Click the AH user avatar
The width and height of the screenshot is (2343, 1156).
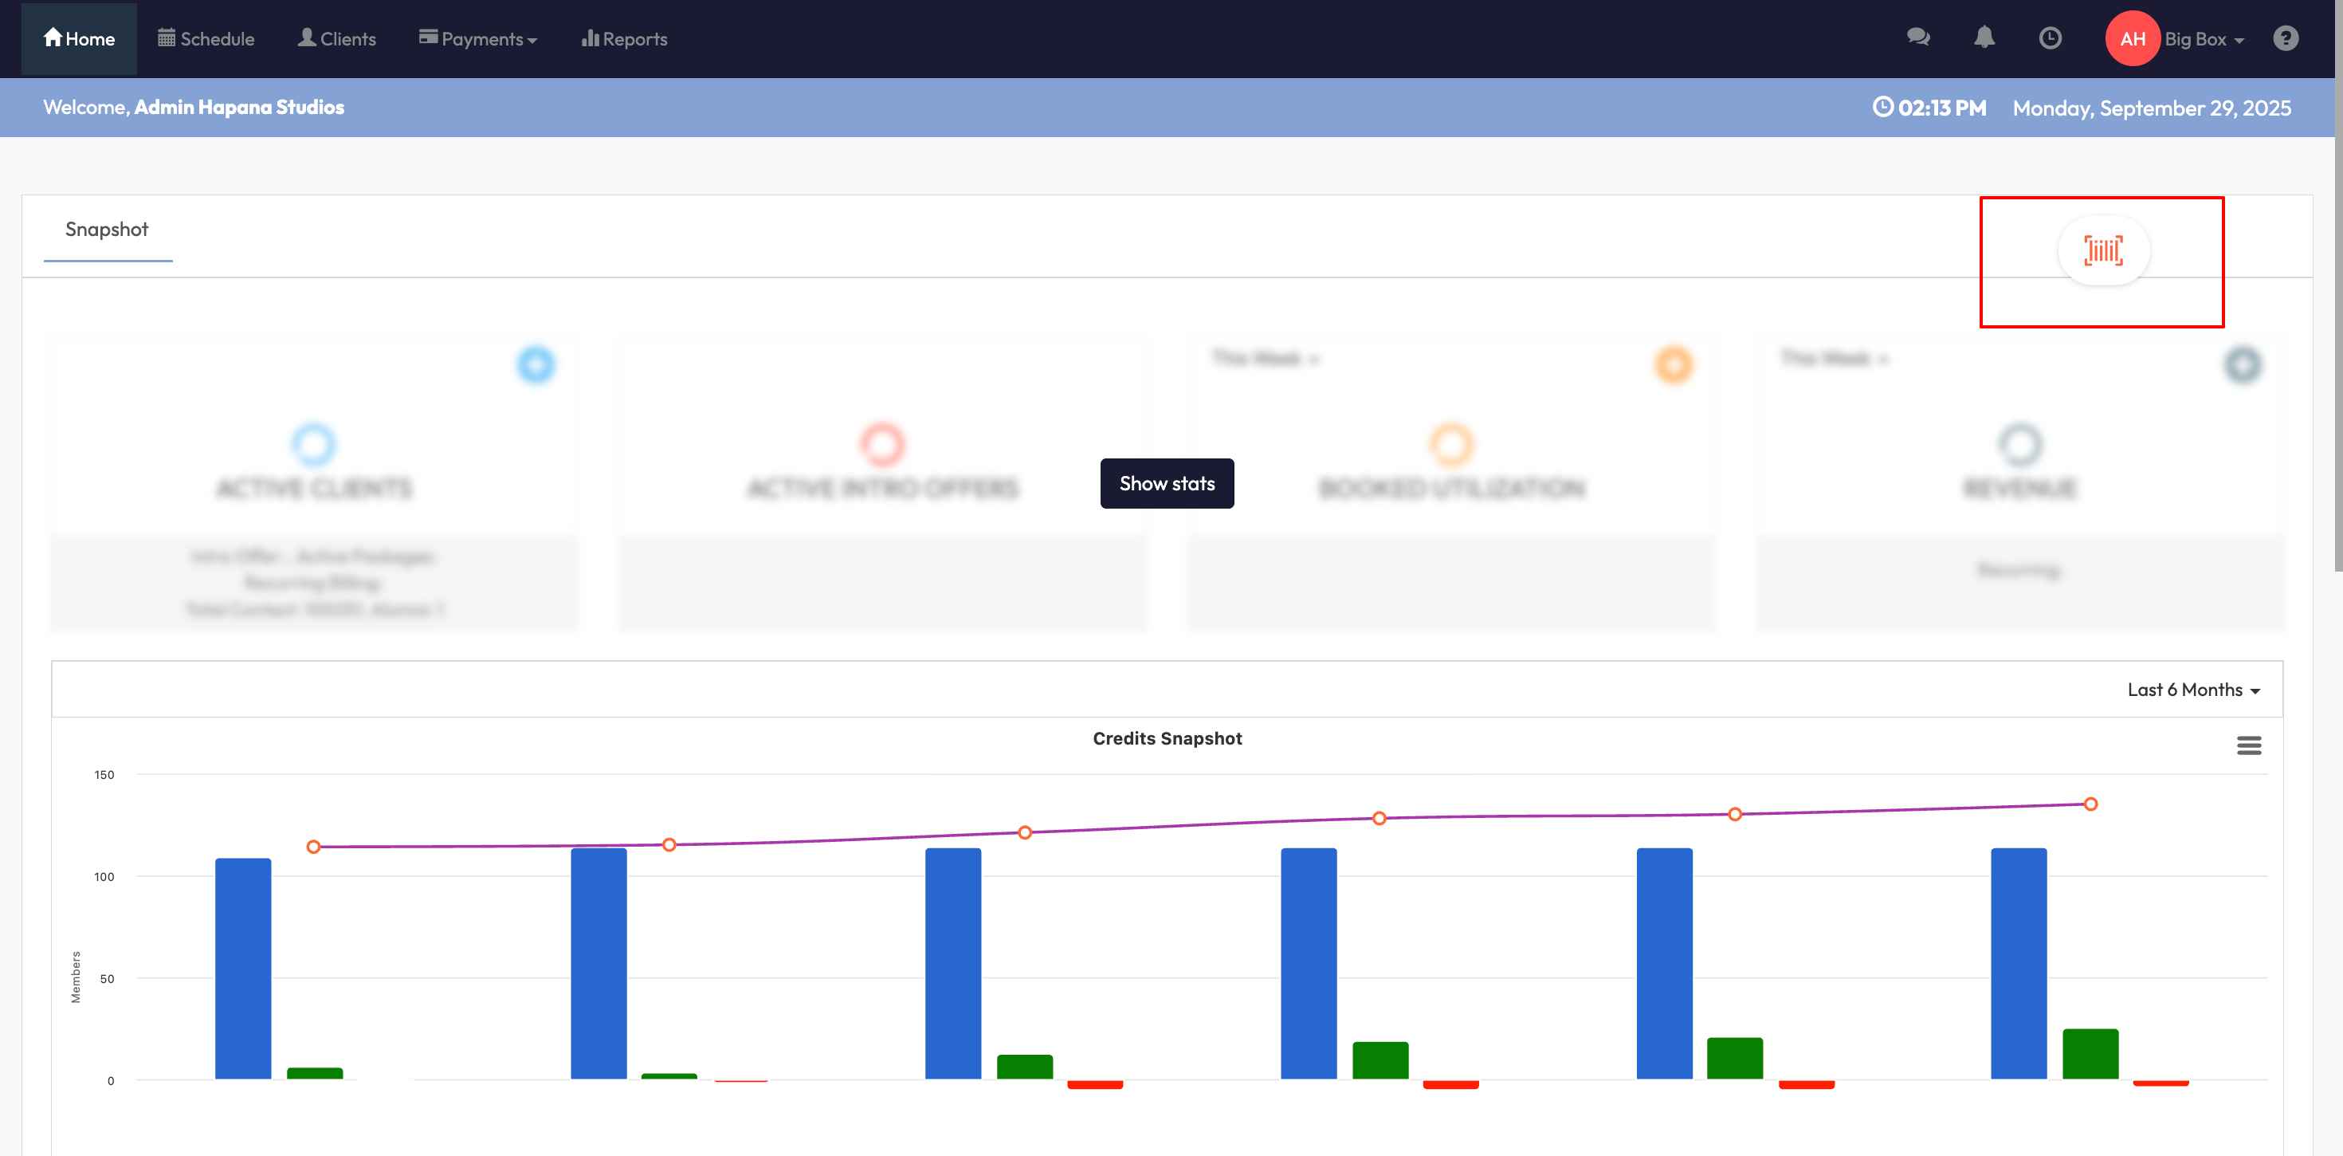tap(2132, 38)
